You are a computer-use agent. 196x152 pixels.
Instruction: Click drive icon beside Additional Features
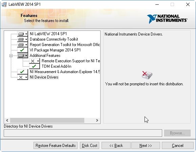click(x=21, y=56)
